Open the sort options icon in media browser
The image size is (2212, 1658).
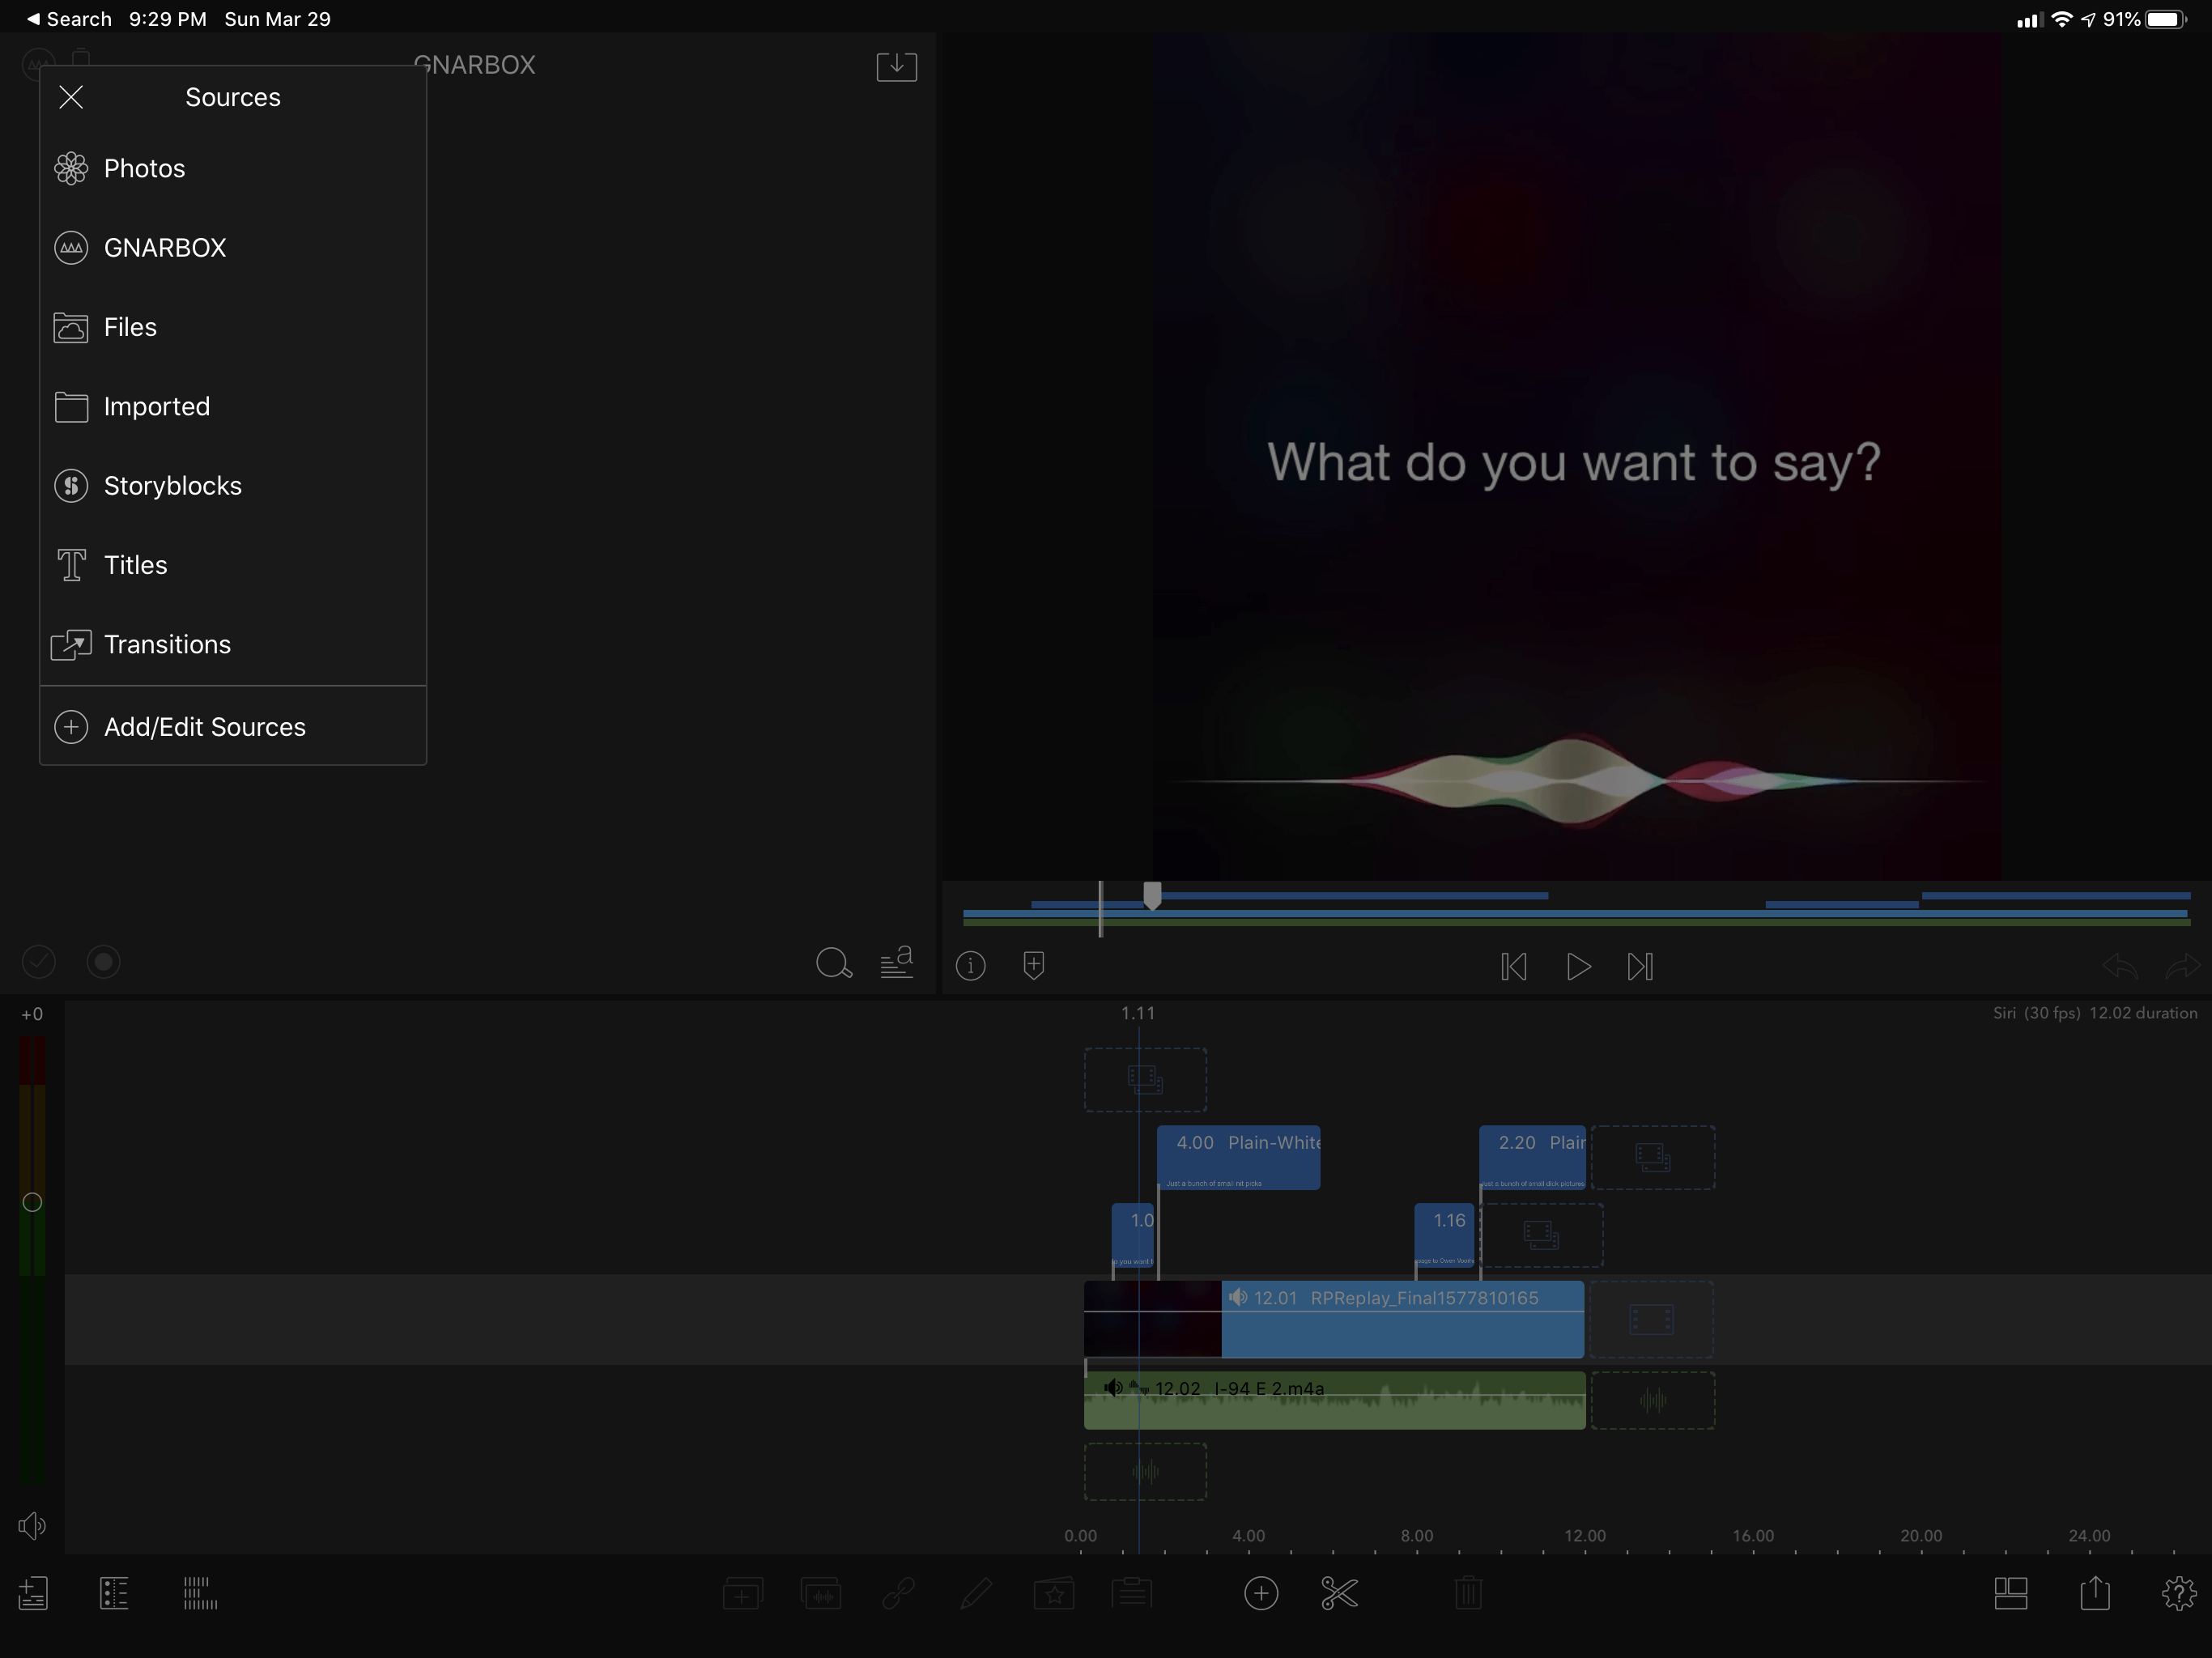(x=896, y=963)
